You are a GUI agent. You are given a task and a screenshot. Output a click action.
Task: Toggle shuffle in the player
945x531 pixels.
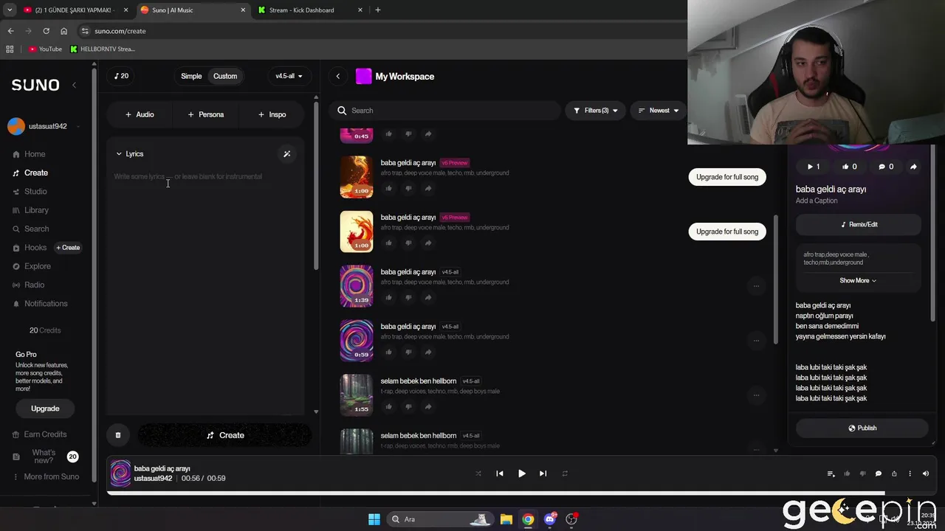478,473
